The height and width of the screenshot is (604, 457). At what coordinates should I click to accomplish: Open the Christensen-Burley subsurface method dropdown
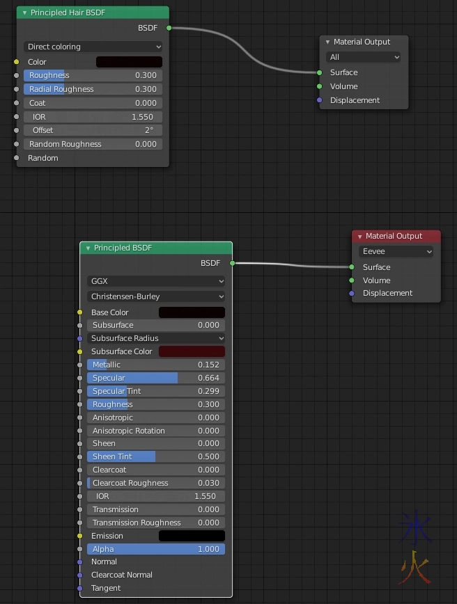pyautogui.click(x=156, y=296)
